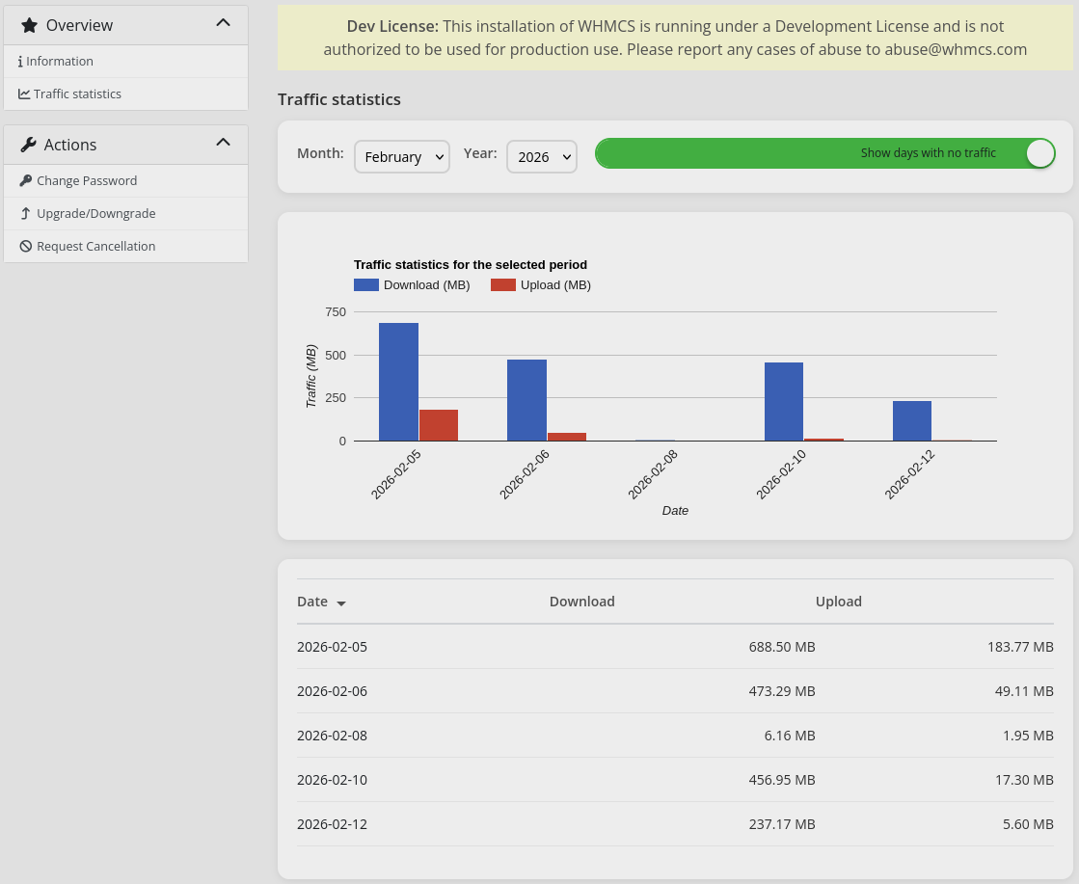Click the Request Cancellation link

(95, 247)
